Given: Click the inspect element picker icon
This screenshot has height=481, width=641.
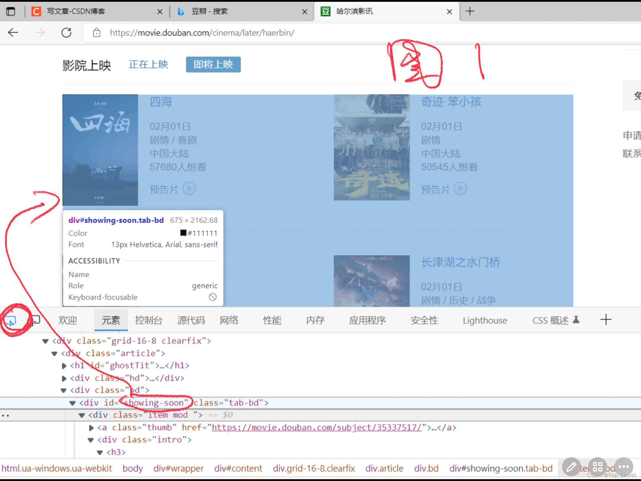Looking at the screenshot, I should tap(10, 321).
